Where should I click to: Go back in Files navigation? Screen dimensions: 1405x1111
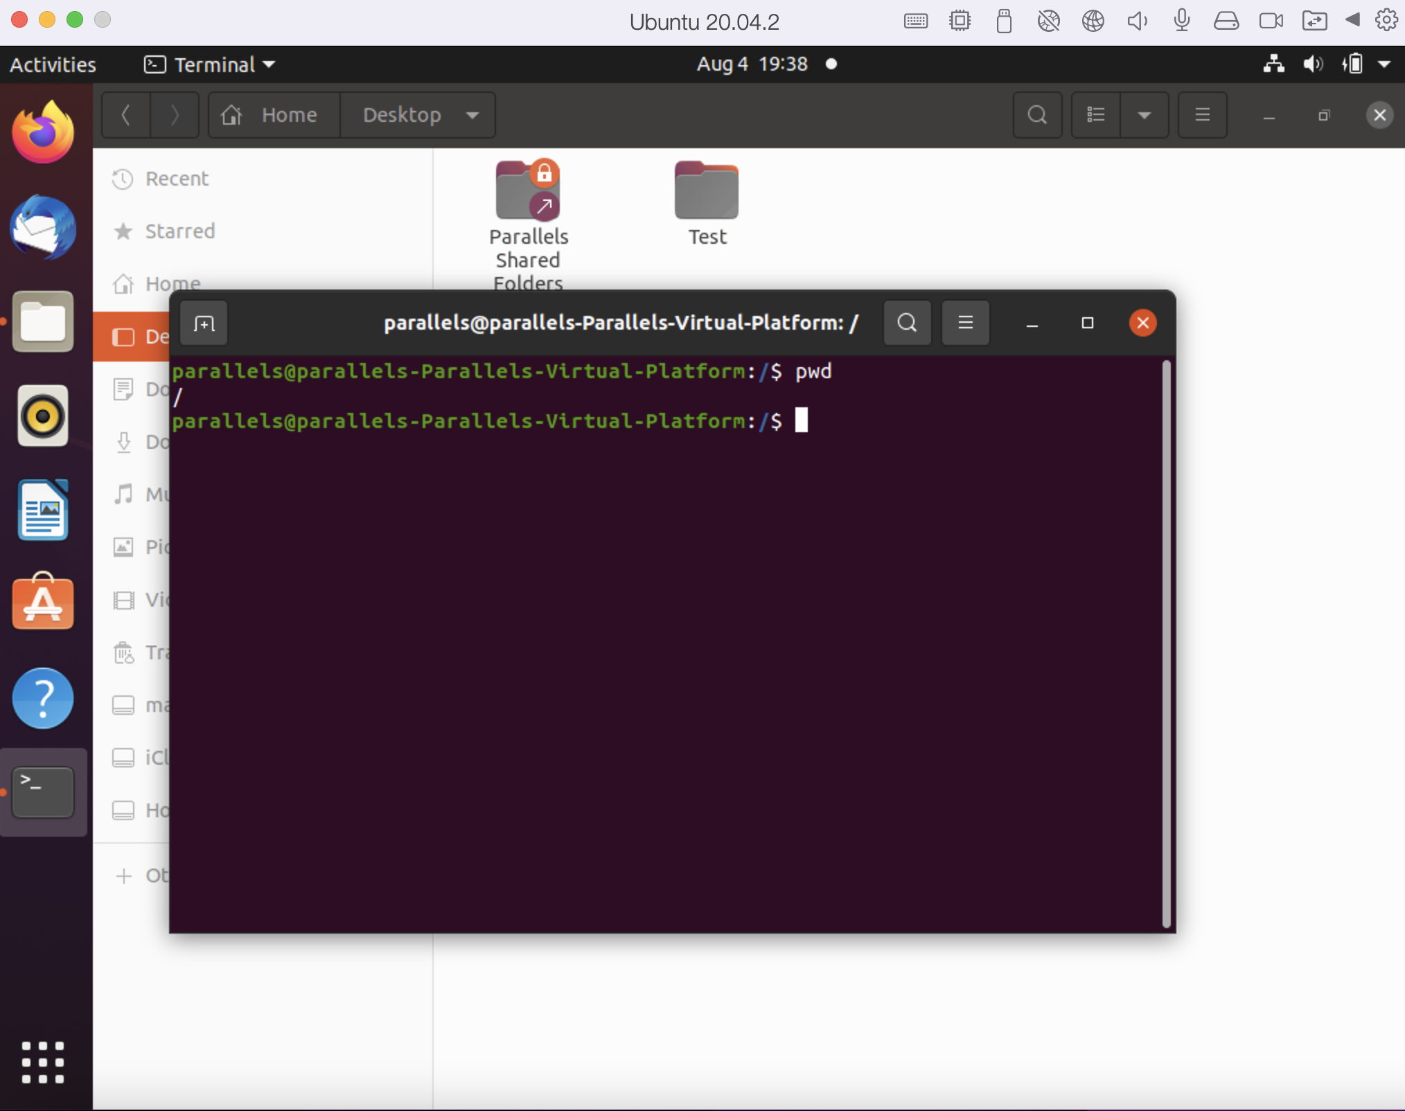point(126,115)
